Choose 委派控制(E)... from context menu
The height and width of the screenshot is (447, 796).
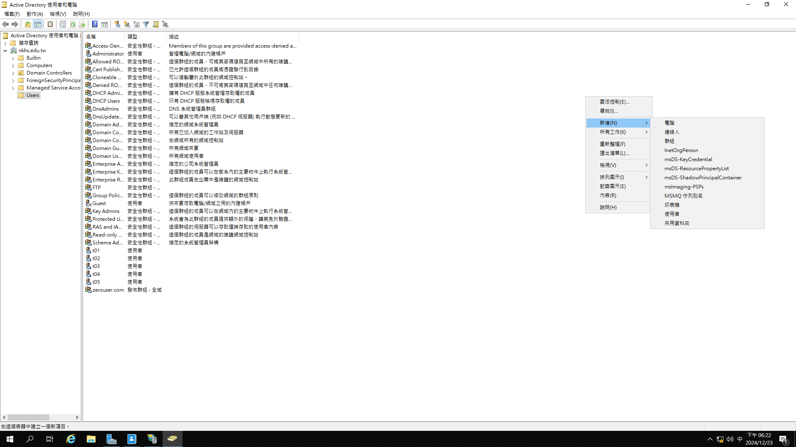click(x=618, y=102)
